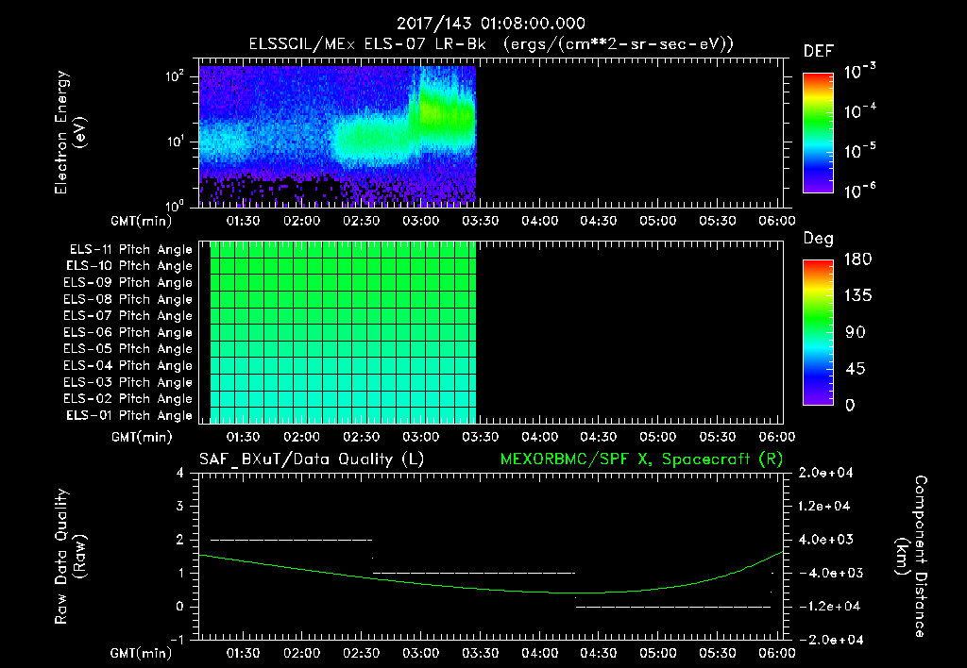Click the DEF color scale bar
The height and width of the screenshot is (668, 967).
[x=818, y=132]
